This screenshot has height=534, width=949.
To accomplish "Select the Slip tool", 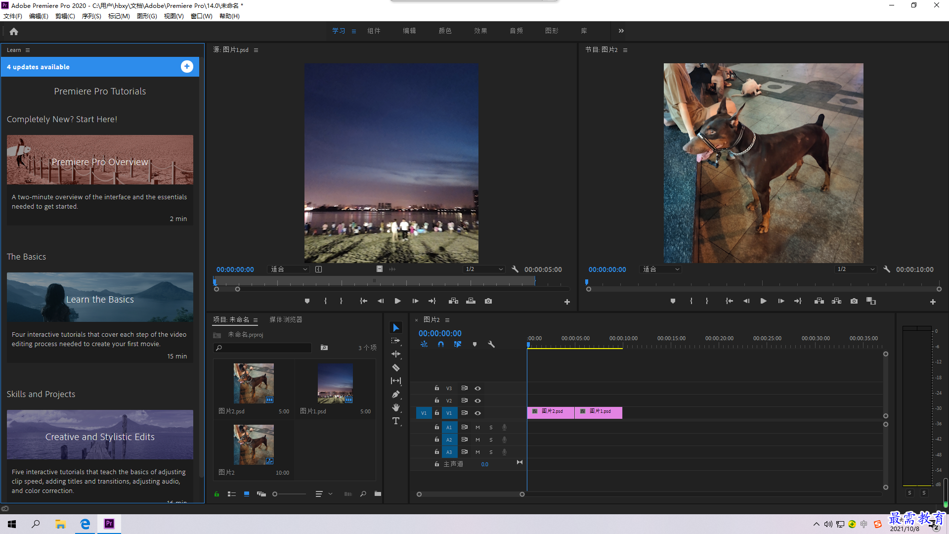I will [396, 381].
